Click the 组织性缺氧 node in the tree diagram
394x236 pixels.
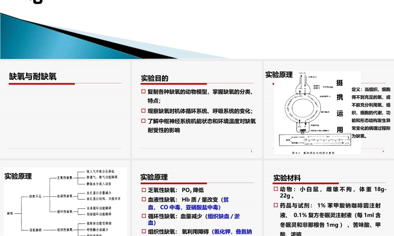pos(65,229)
